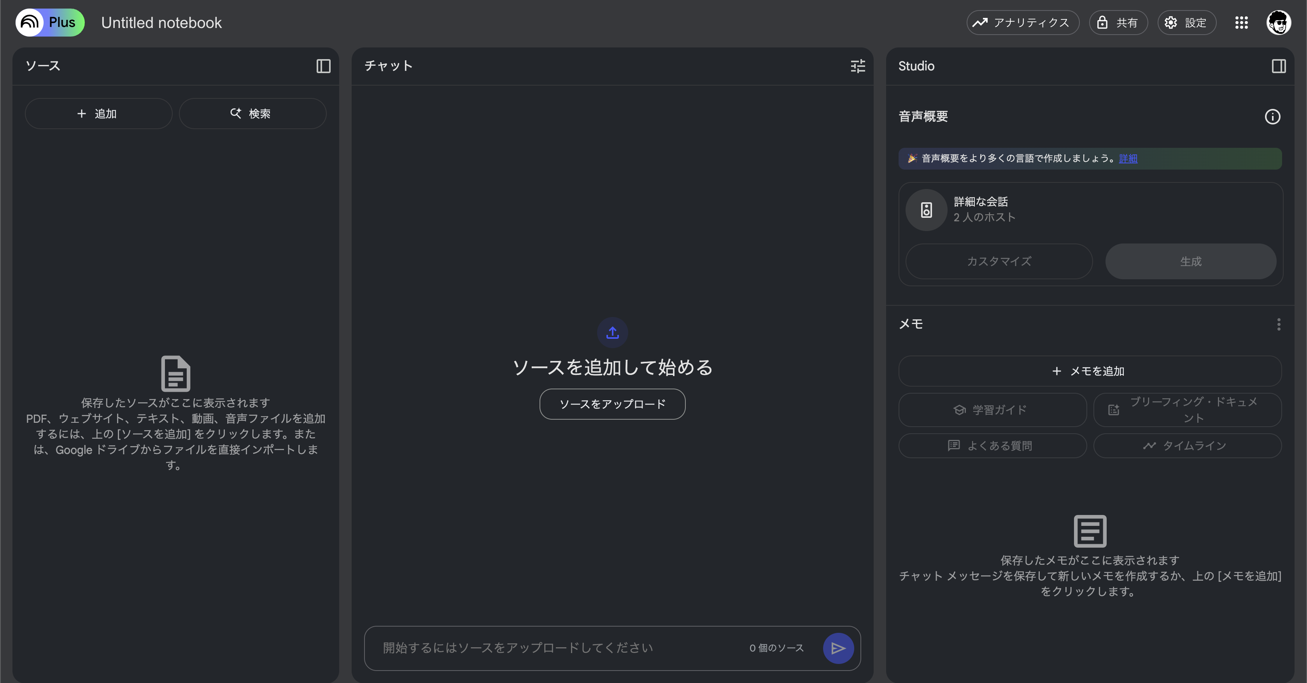This screenshot has width=1307, height=683.
Task: Open chat configuration sliders icon
Action: pyautogui.click(x=857, y=66)
